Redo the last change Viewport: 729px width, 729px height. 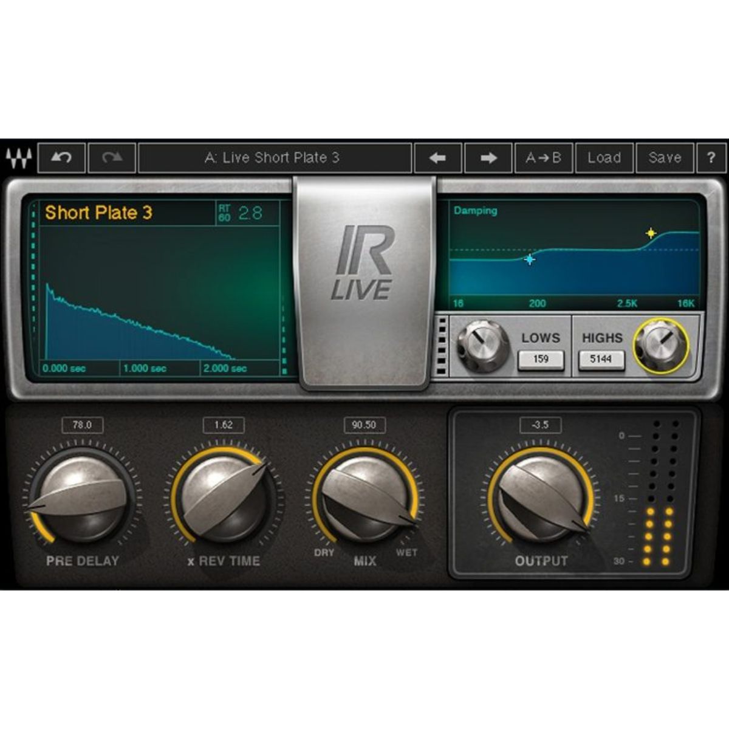112,157
